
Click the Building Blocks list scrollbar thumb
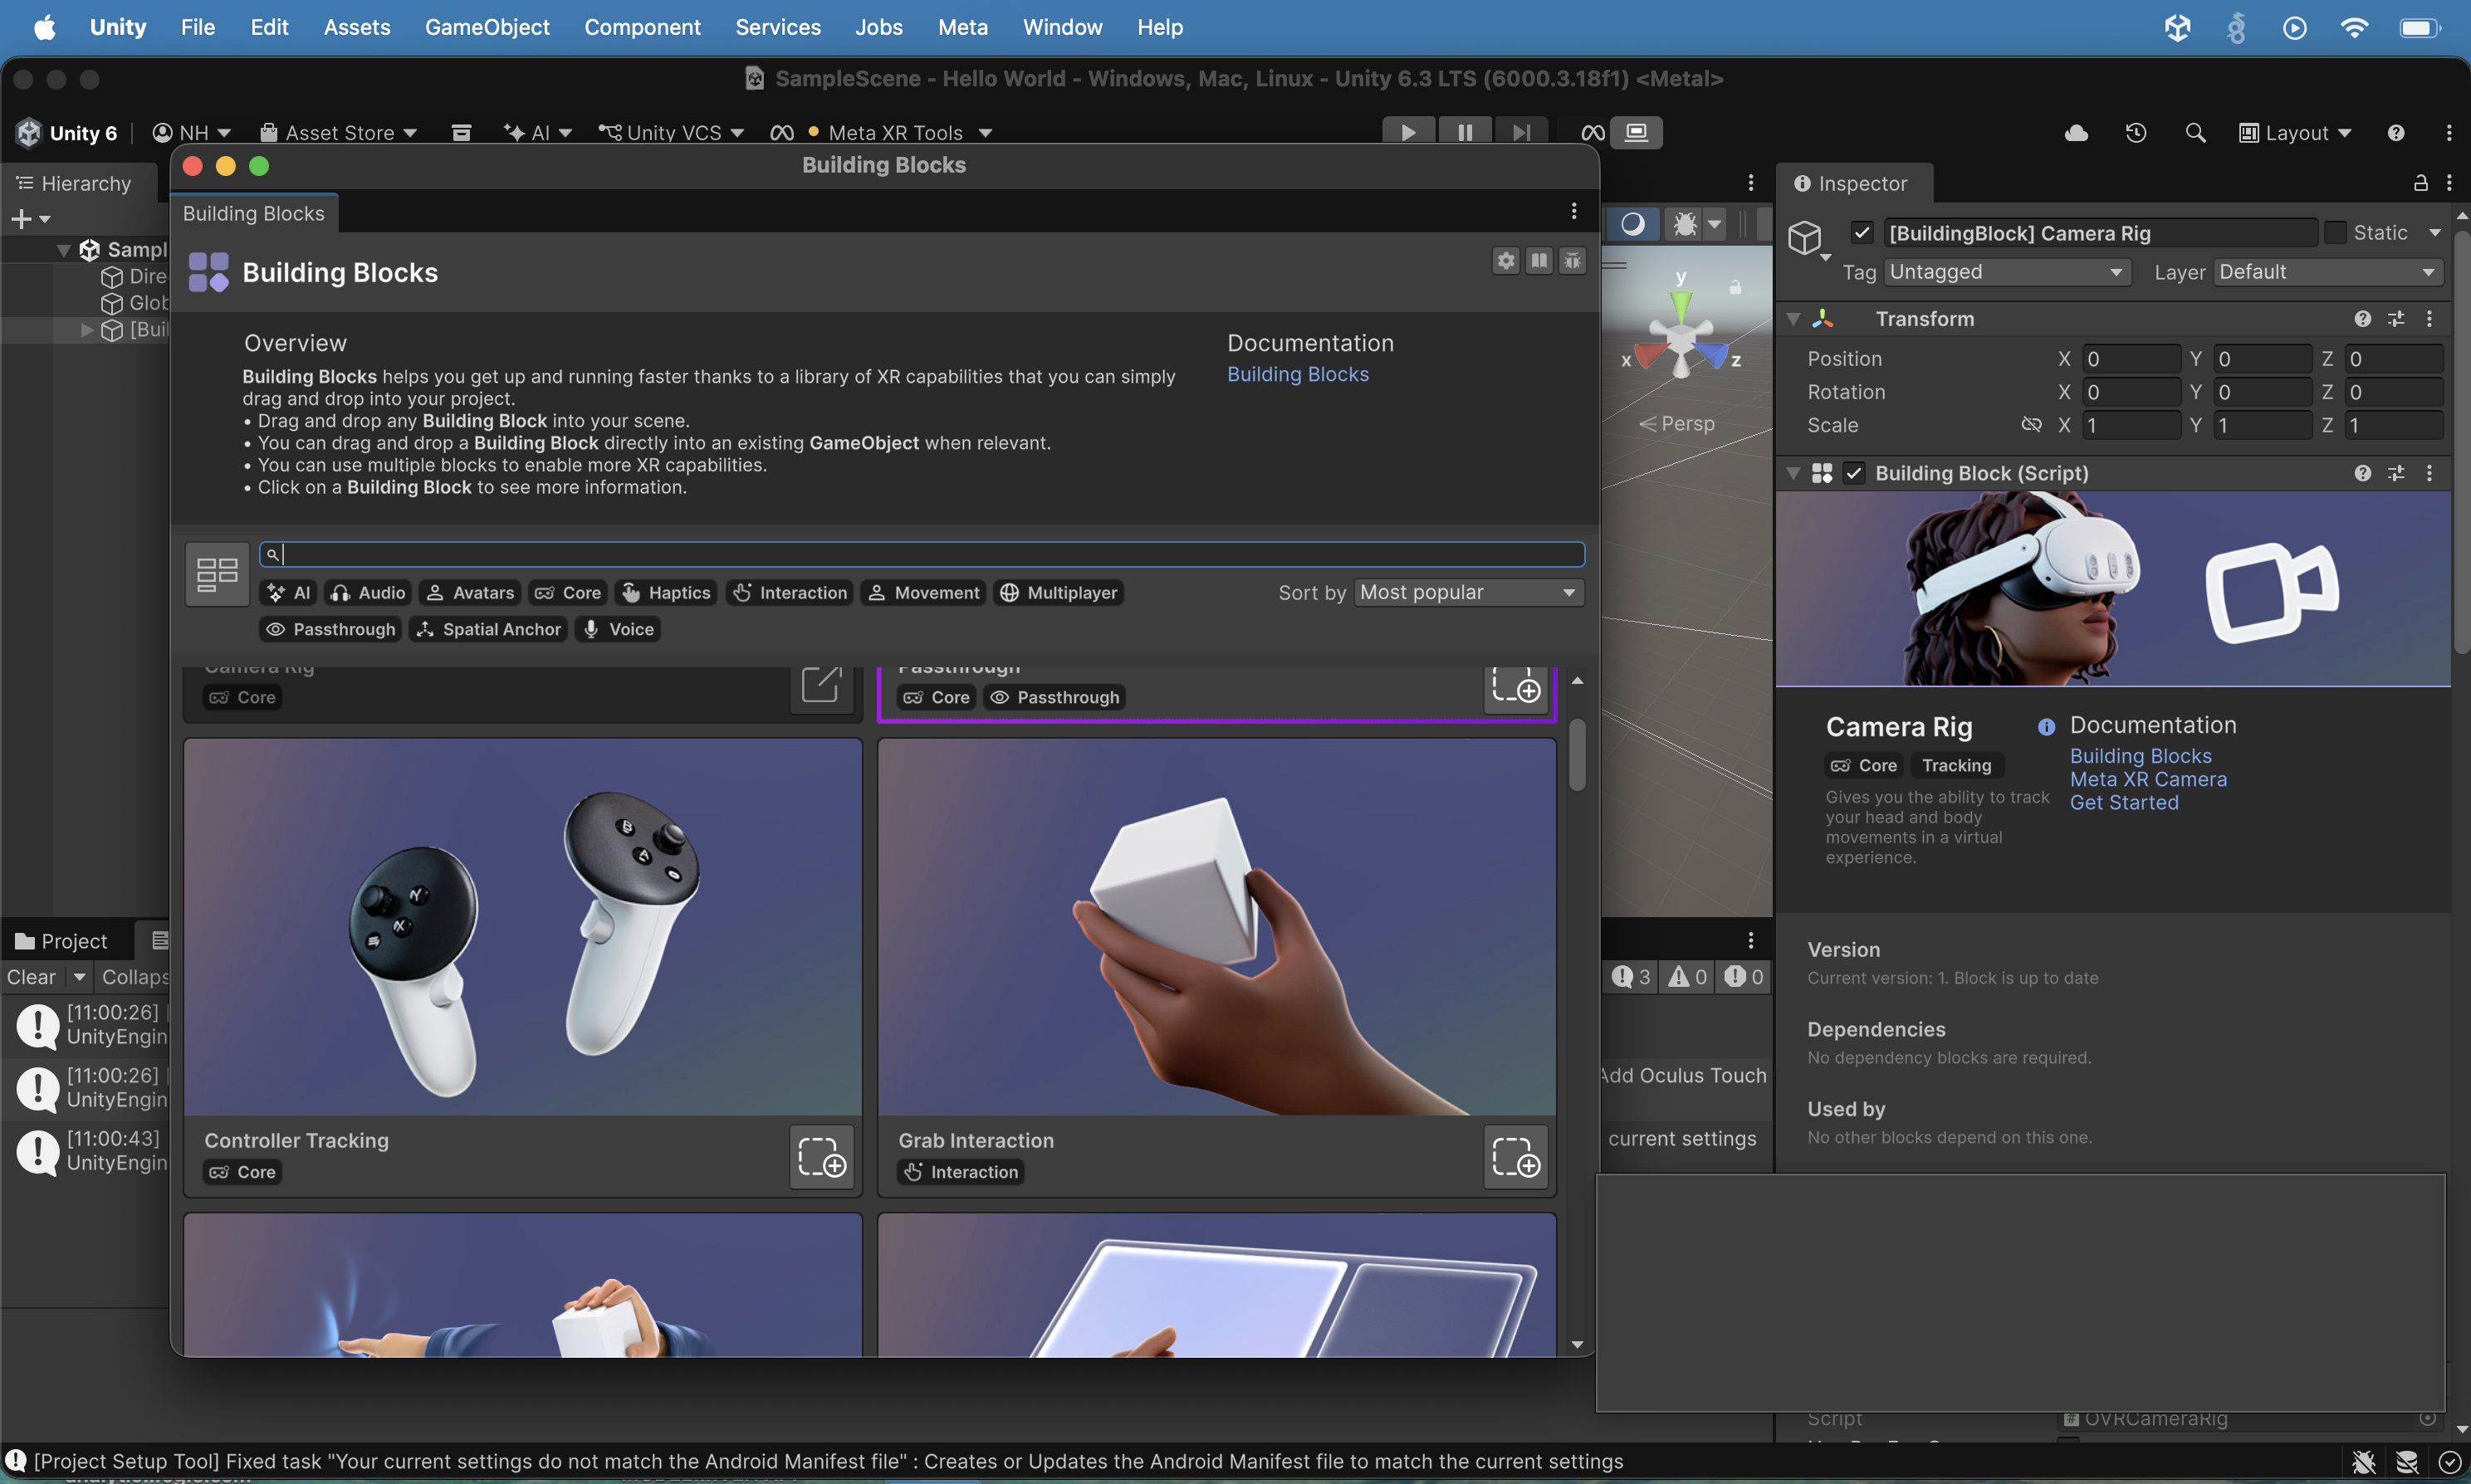point(1578,755)
